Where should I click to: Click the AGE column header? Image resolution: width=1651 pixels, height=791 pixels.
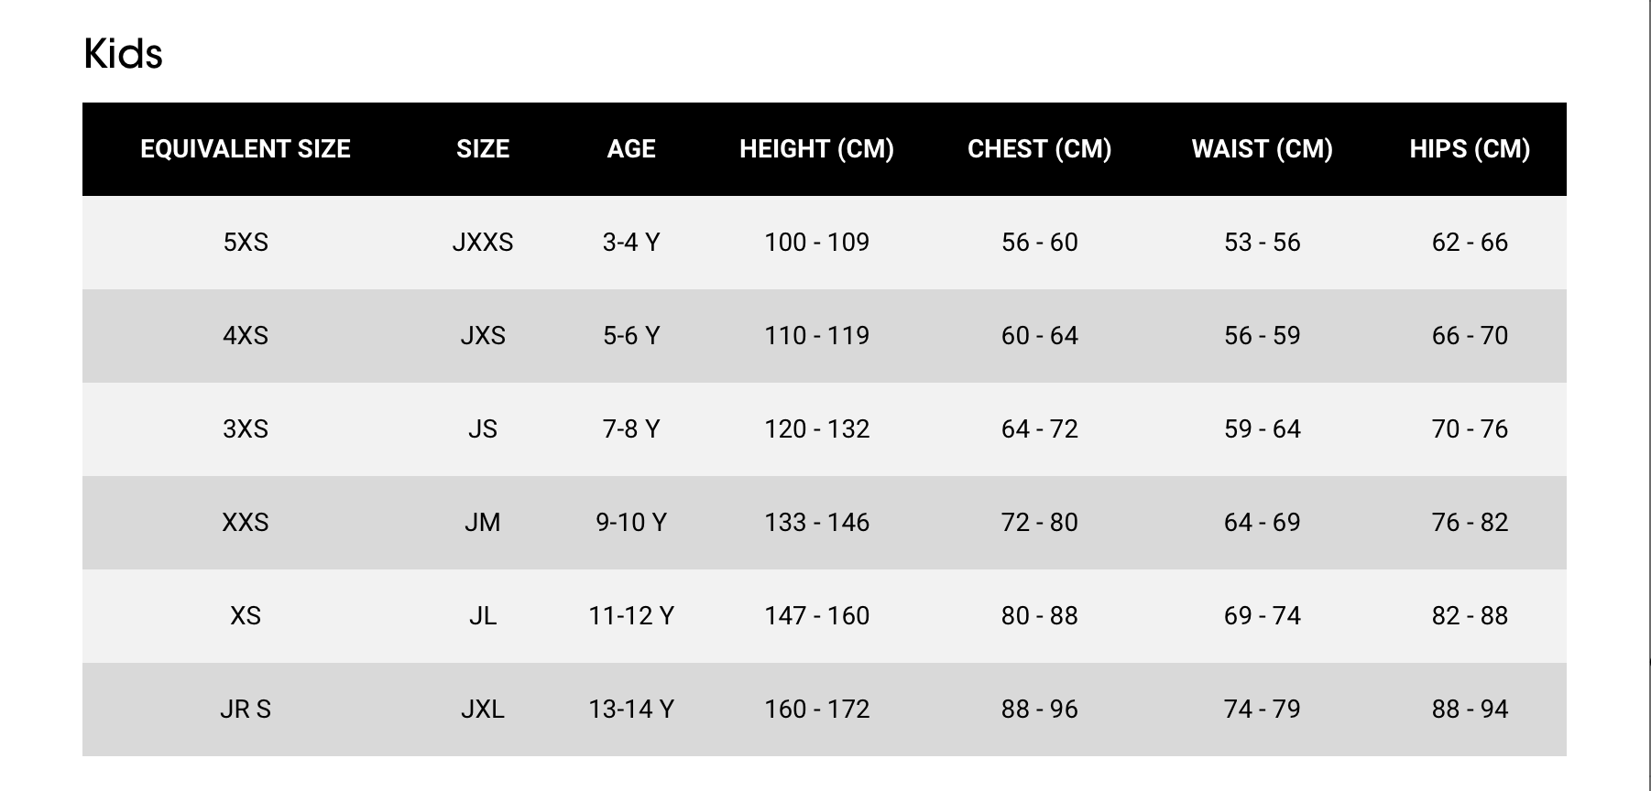pyautogui.click(x=631, y=149)
